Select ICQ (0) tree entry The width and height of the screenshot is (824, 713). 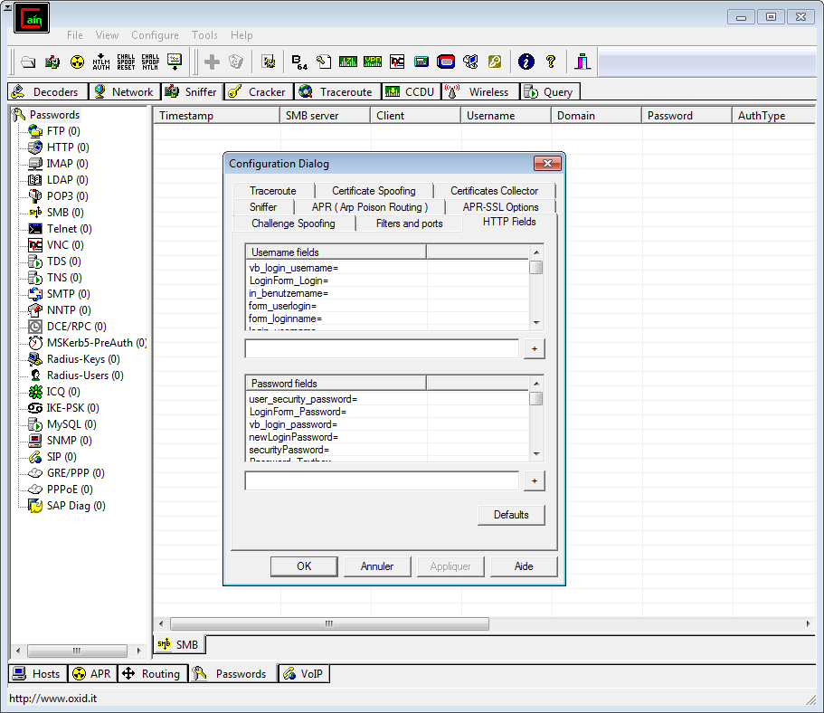coord(63,392)
